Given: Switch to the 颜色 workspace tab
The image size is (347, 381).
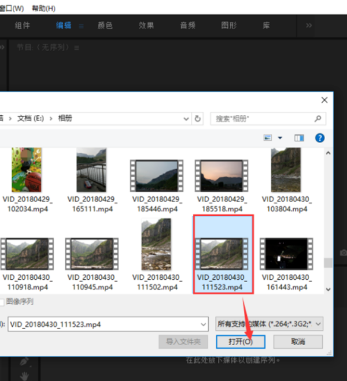Looking at the screenshot, I should (105, 25).
